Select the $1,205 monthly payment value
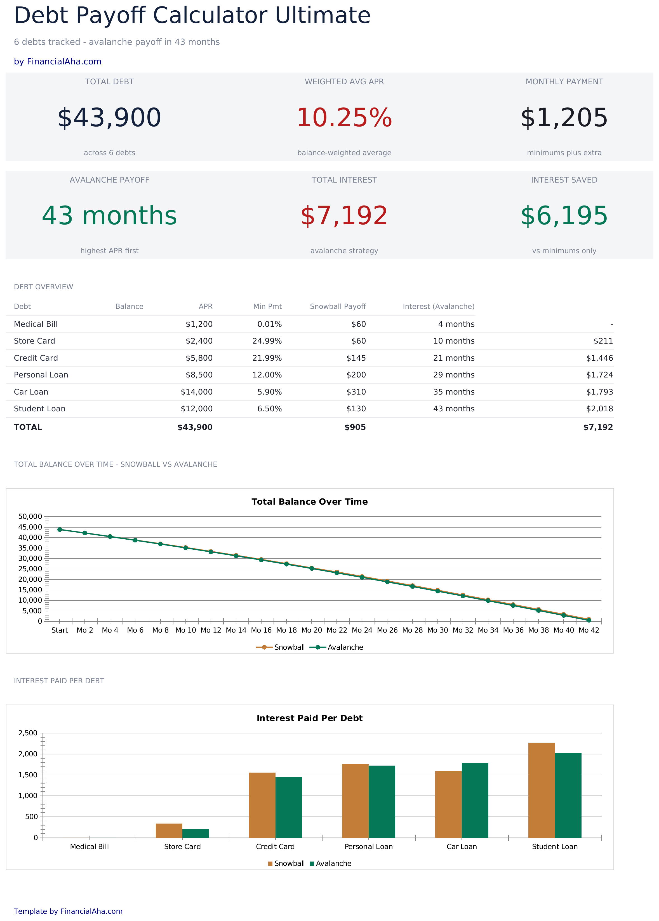 564,118
